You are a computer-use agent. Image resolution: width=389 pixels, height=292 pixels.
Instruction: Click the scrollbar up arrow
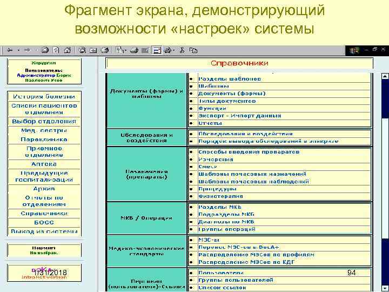pyautogui.click(x=385, y=76)
